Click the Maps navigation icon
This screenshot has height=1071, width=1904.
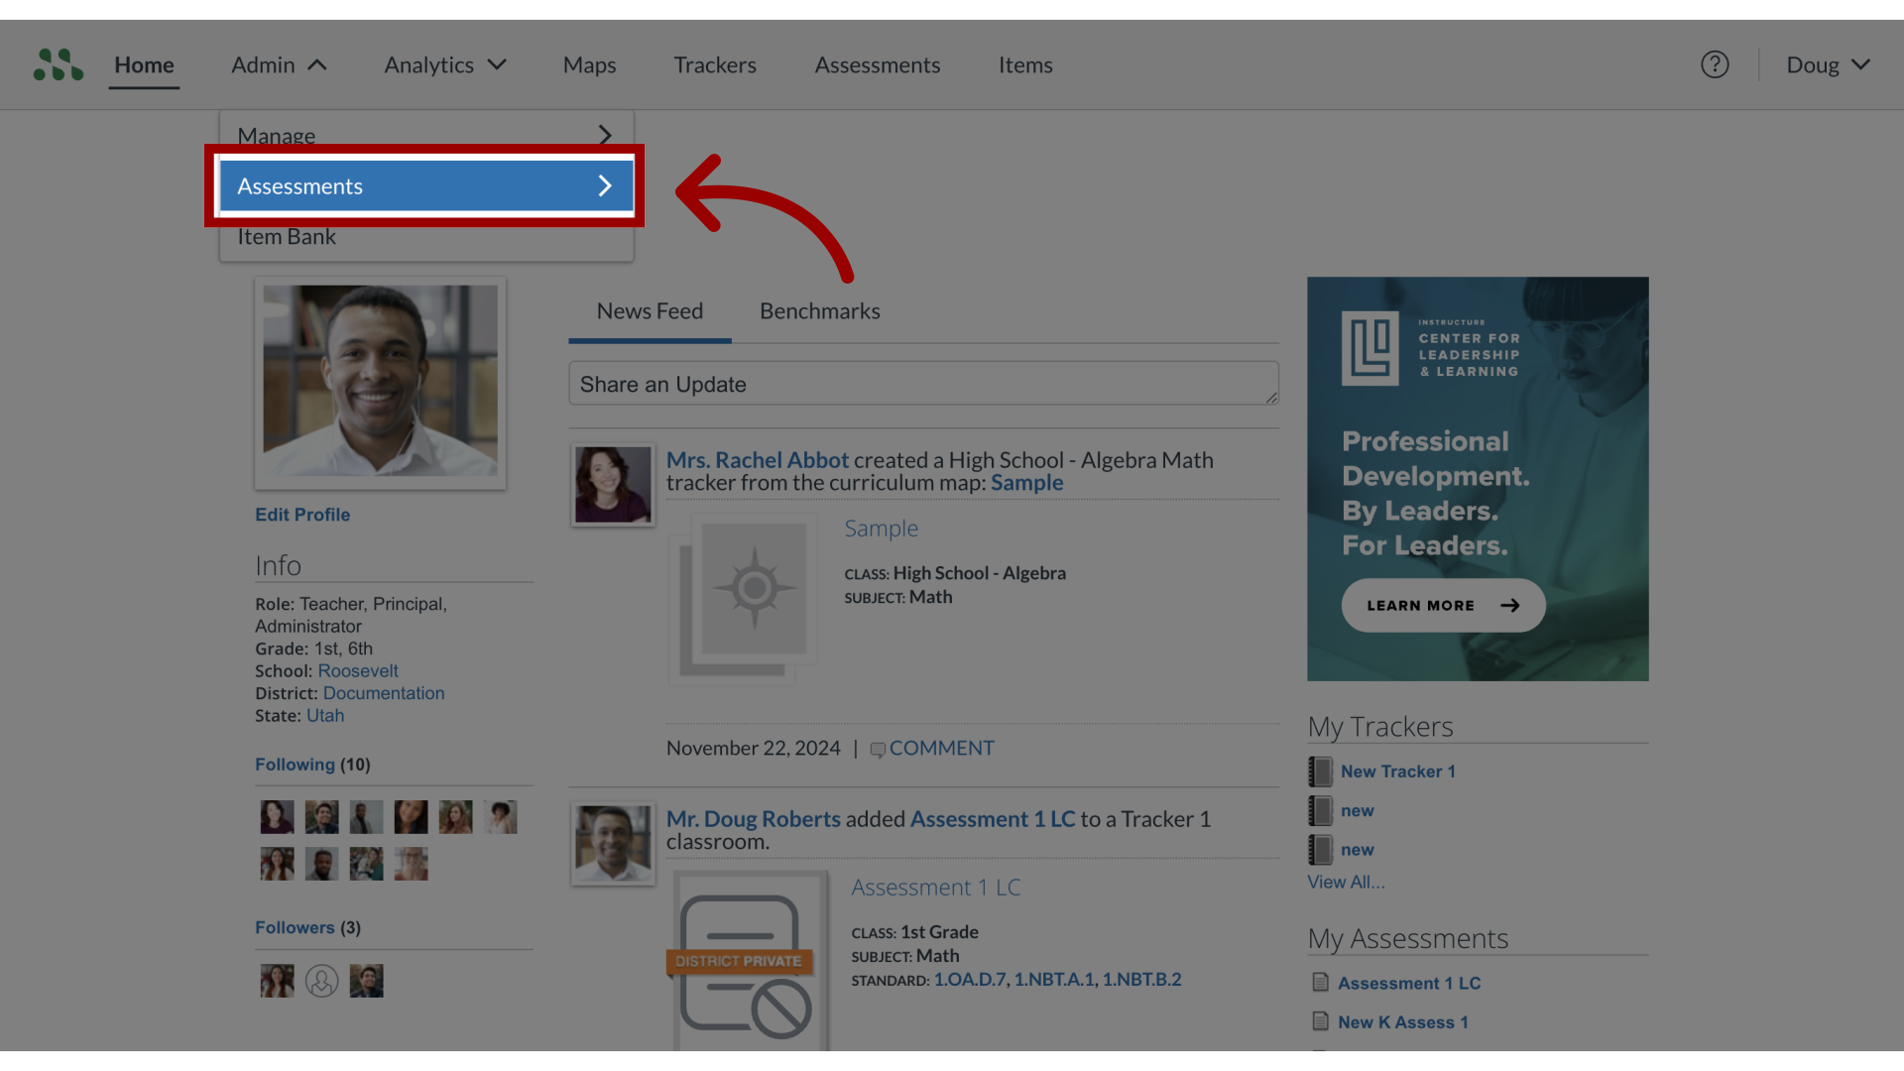coord(590,62)
